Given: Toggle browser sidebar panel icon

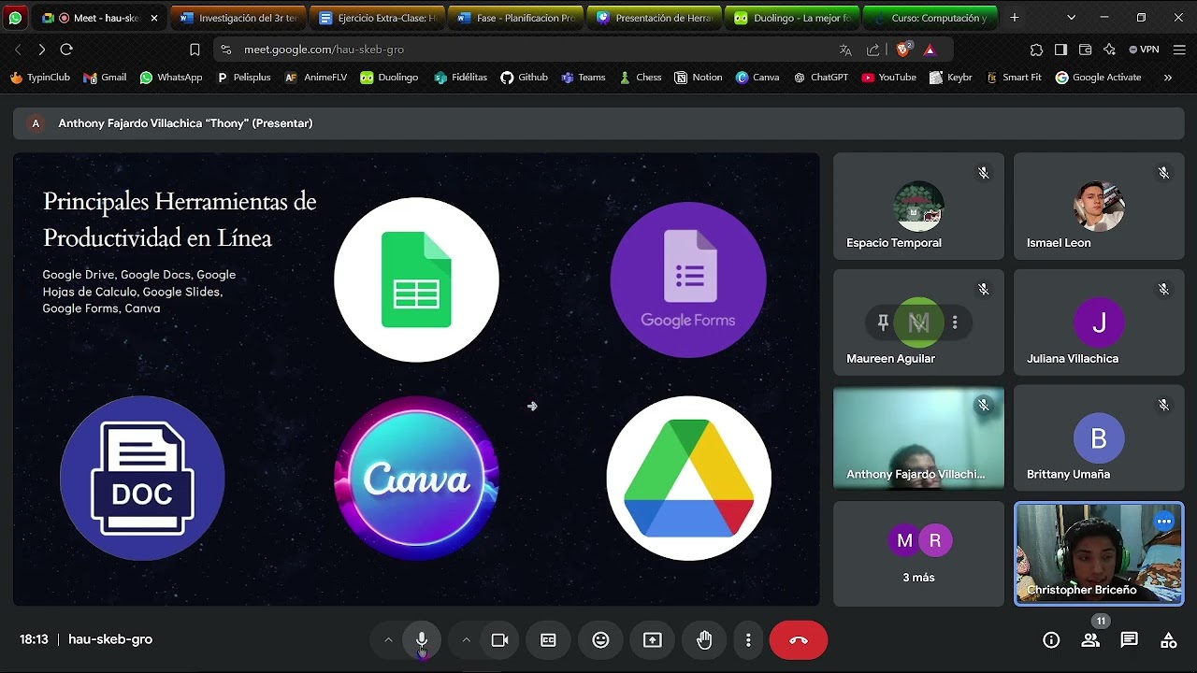Looking at the screenshot, I should pyautogui.click(x=1060, y=50).
